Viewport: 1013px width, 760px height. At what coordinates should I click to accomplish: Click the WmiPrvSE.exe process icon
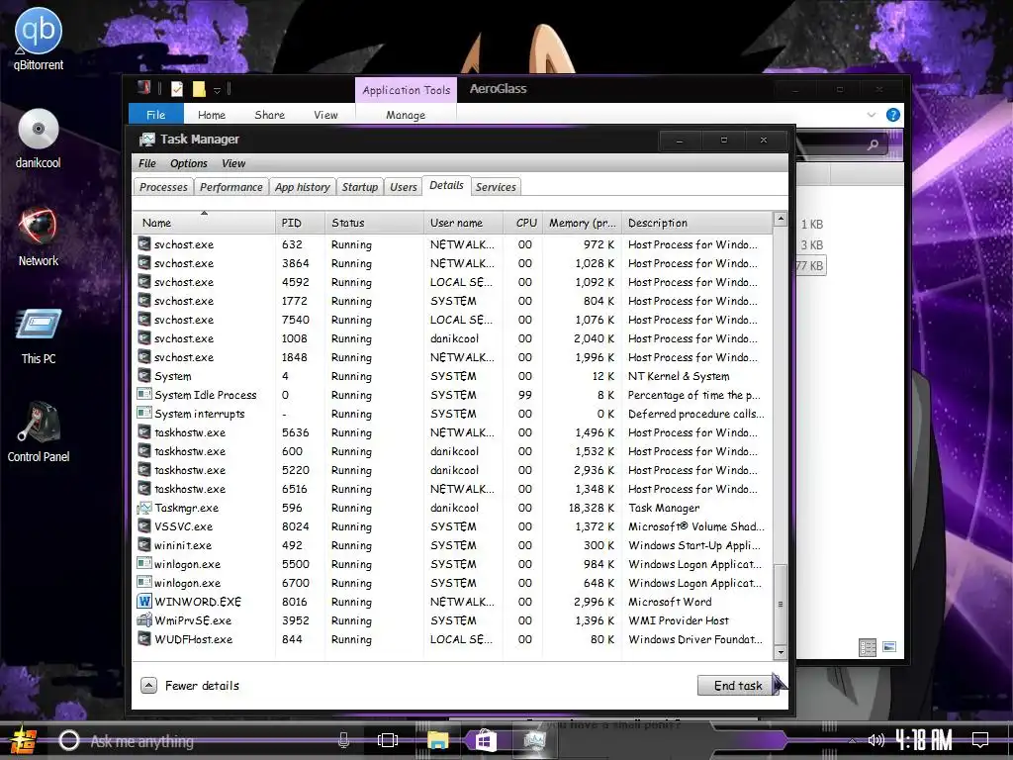tap(144, 620)
